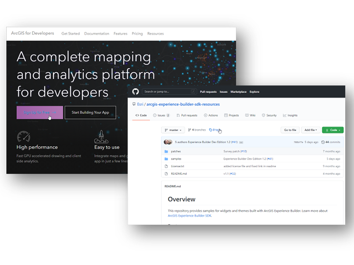Open the master branch dropdown
Viewport: 354px width, 265px height.
[x=173, y=130]
